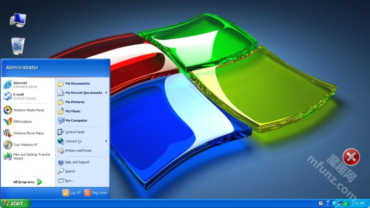370x208 pixels.
Task: Select Printers and Faxes
Action: click(77, 151)
